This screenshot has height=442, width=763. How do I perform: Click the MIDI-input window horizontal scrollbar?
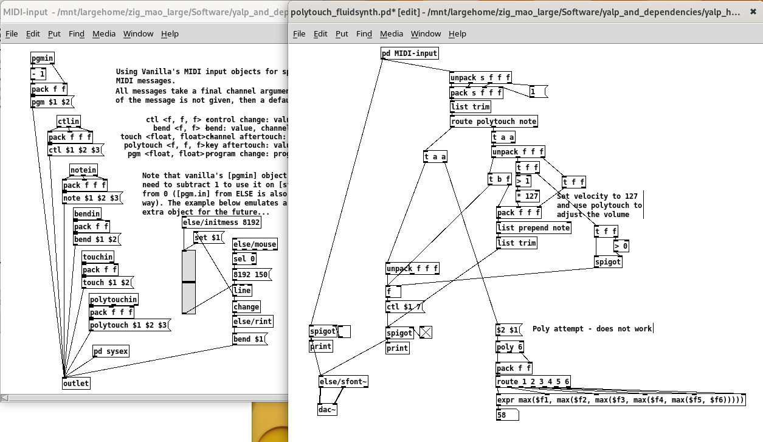coord(146,398)
